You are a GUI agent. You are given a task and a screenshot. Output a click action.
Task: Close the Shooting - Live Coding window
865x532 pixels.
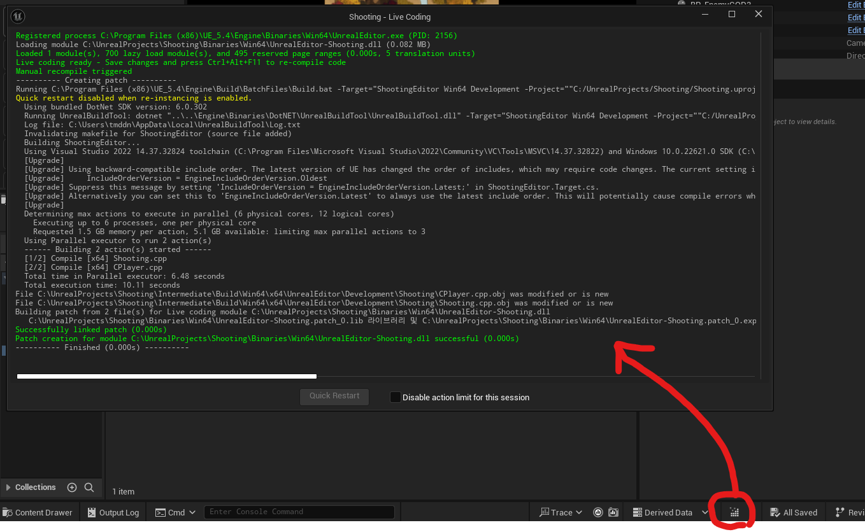[x=758, y=14]
